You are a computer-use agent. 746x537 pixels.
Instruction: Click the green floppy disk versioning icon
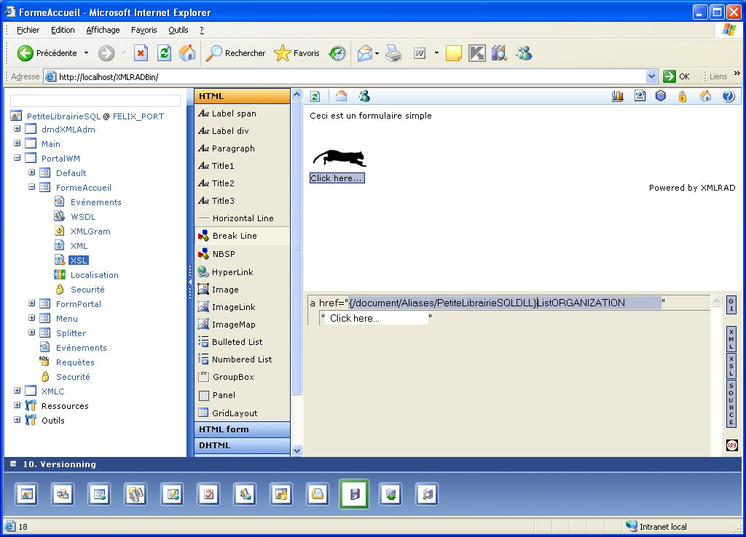pos(354,494)
